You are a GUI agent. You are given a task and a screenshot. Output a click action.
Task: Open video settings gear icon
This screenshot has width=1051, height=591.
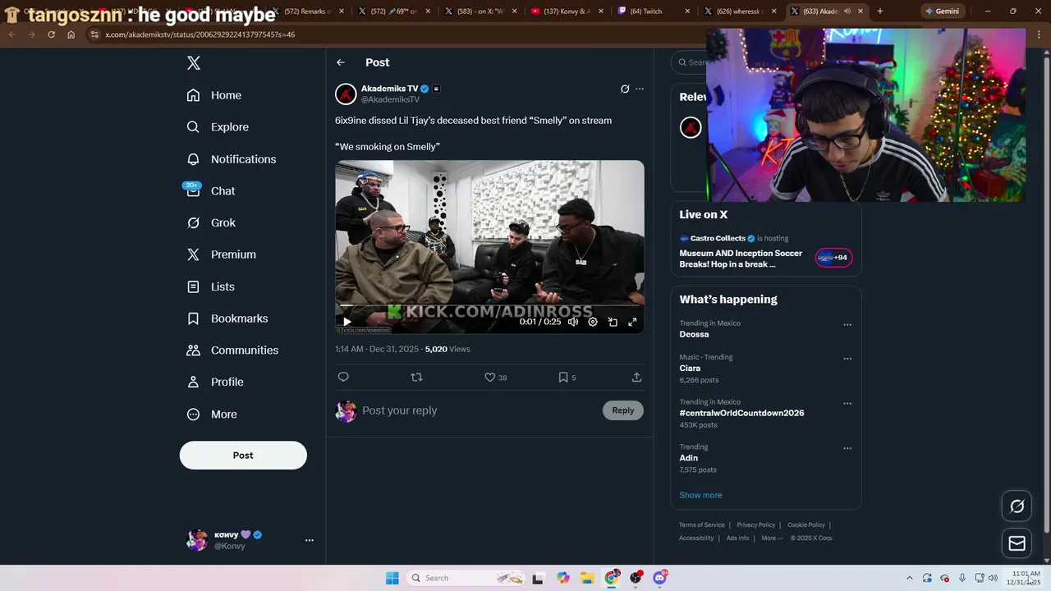(593, 322)
